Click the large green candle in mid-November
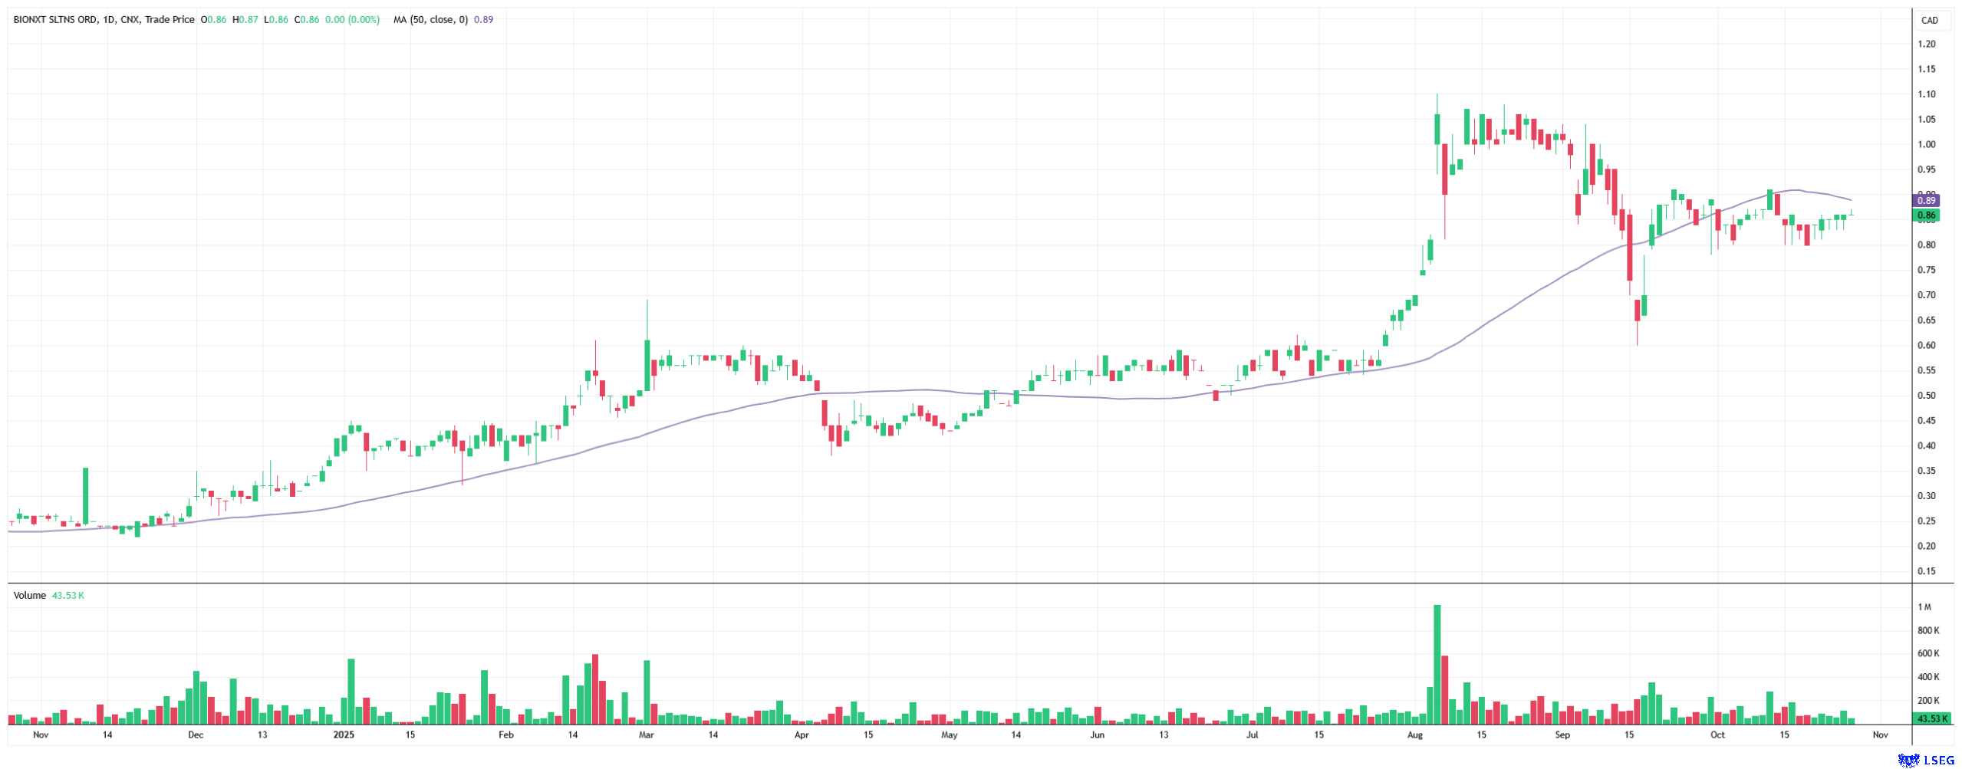Screen dimensions: 1962x769 pos(85,495)
